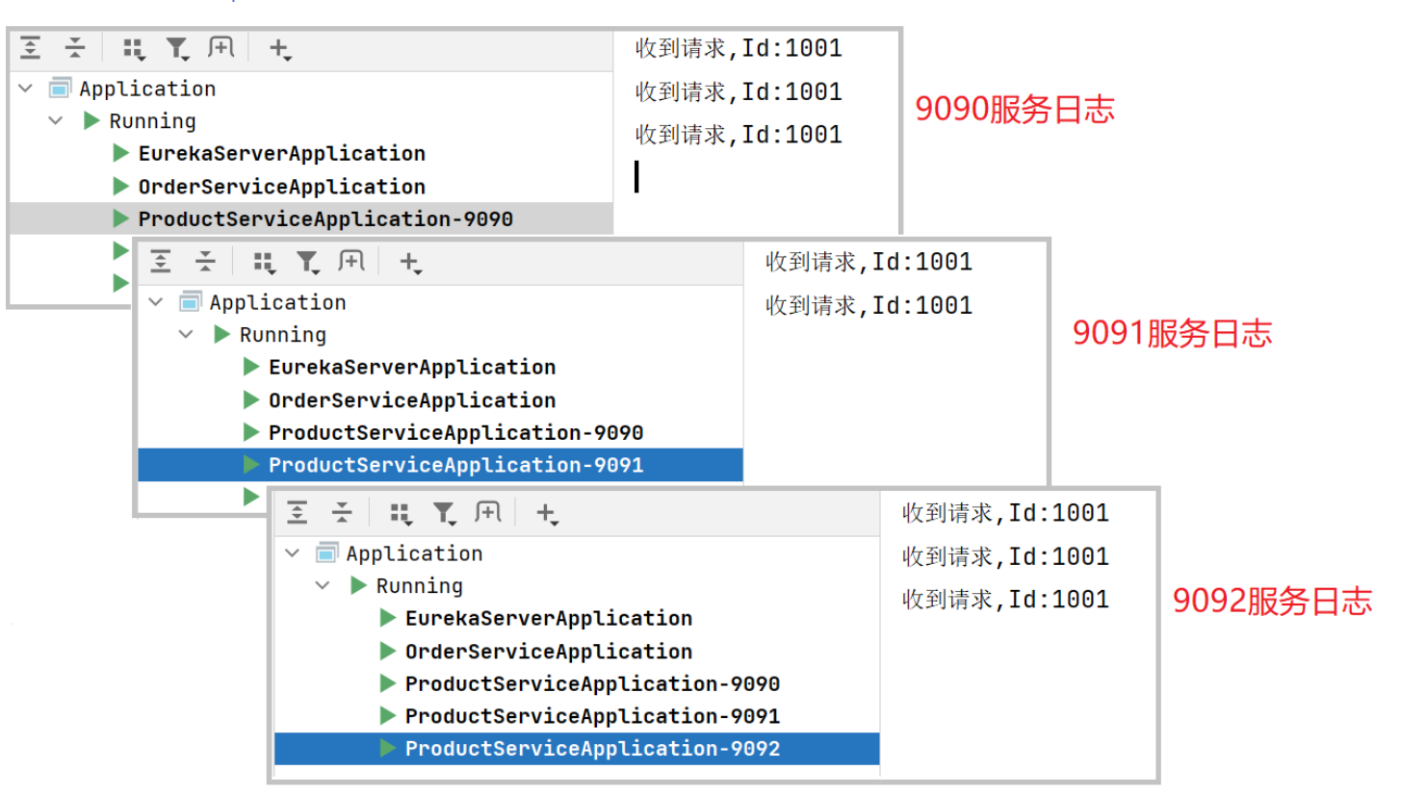Select Application node label in the 9090-selected panel
Image resolution: width=1401 pixels, height=796 pixels.
(x=147, y=89)
